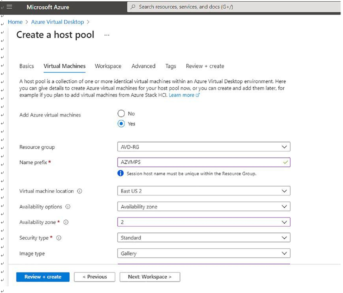Click the search magnifier icon
The image size is (343, 293).
click(133, 7)
